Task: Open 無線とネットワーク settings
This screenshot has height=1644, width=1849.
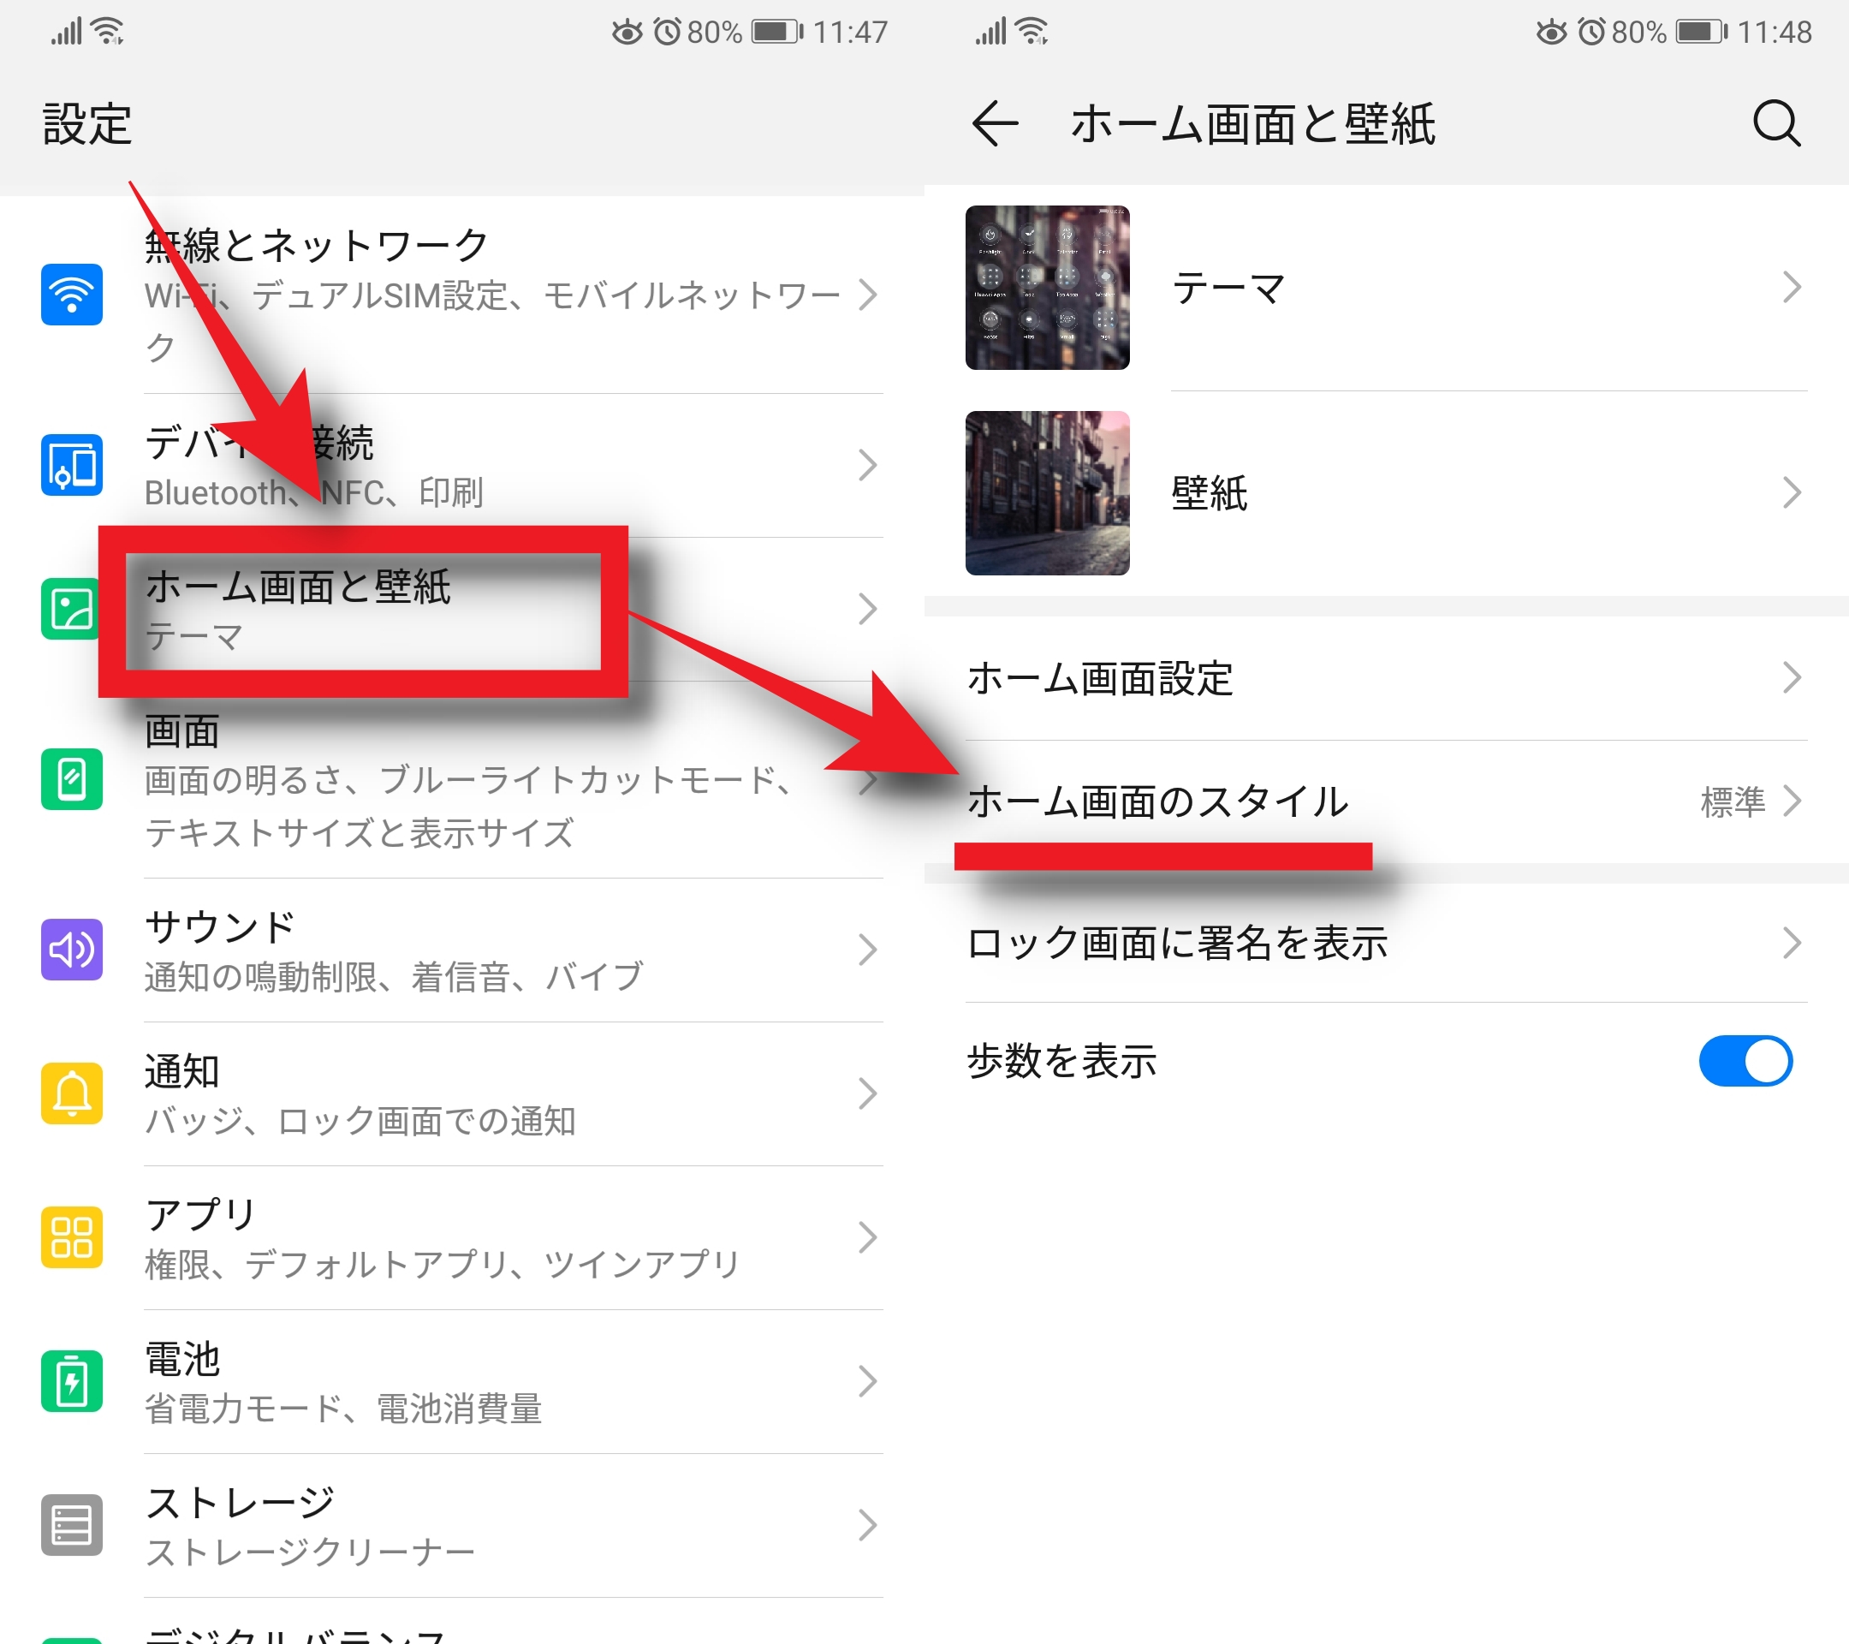Action: click(460, 294)
